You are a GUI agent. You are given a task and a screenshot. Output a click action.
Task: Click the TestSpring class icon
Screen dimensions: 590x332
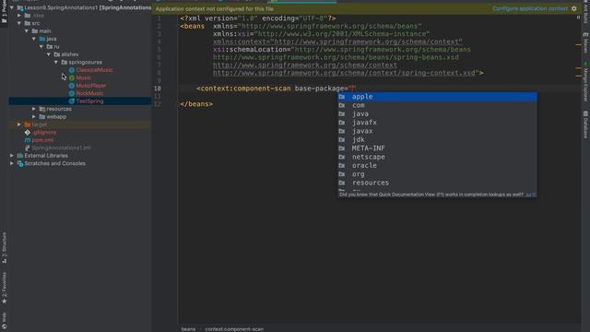coord(72,101)
